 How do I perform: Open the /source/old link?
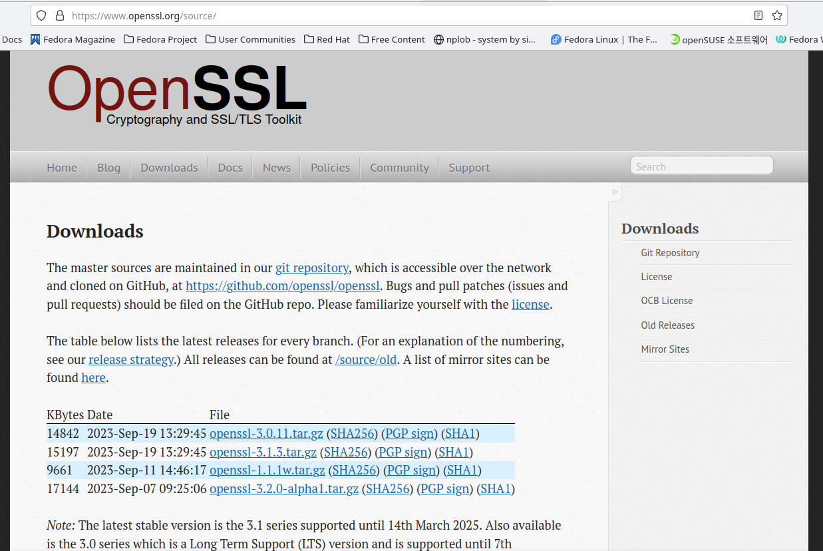coord(366,360)
